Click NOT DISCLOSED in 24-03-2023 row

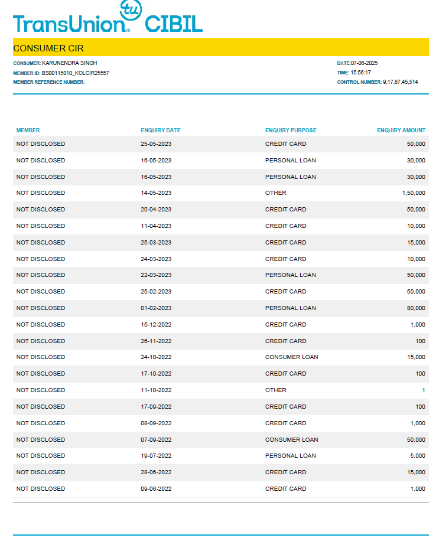point(41,259)
